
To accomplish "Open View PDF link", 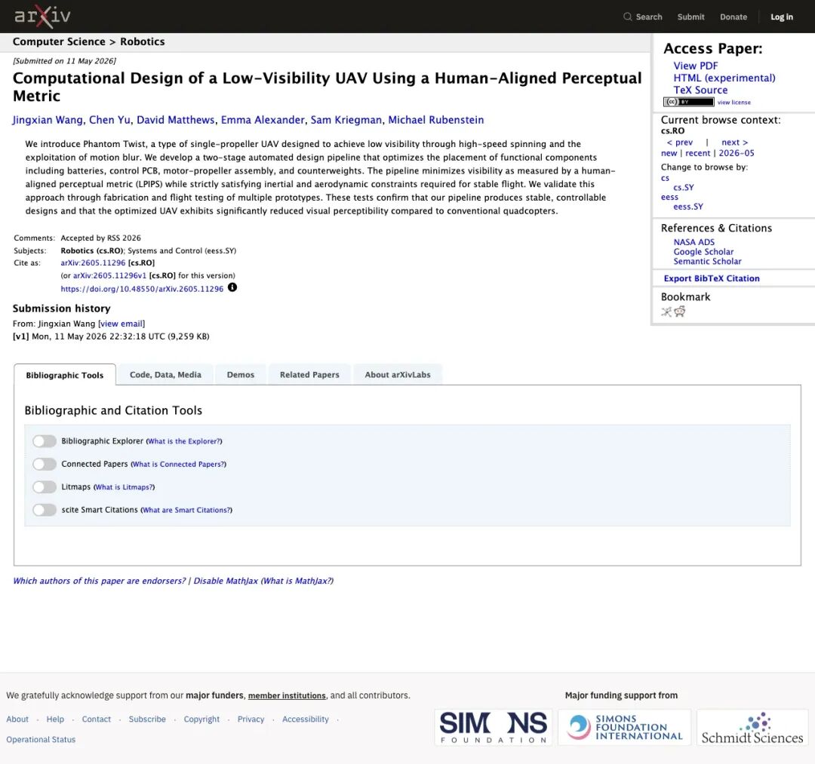I will [696, 66].
